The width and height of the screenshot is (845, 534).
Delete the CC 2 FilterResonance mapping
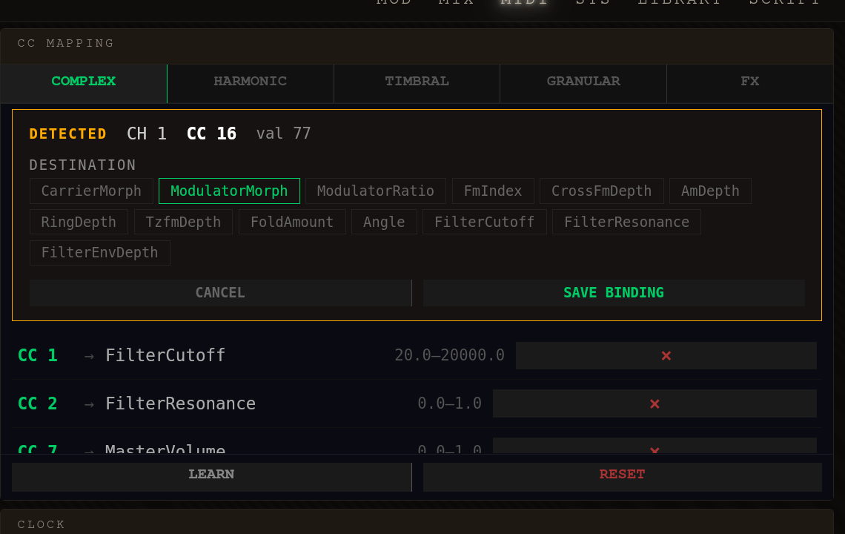click(655, 403)
